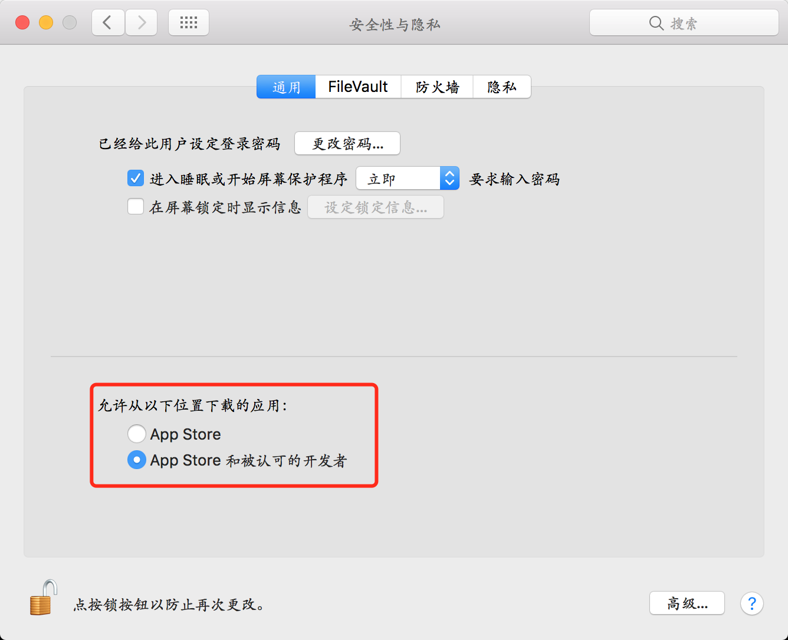Image resolution: width=788 pixels, height=640 pixels.
Task: Click the 高级... button
Action: click(687, 603)
